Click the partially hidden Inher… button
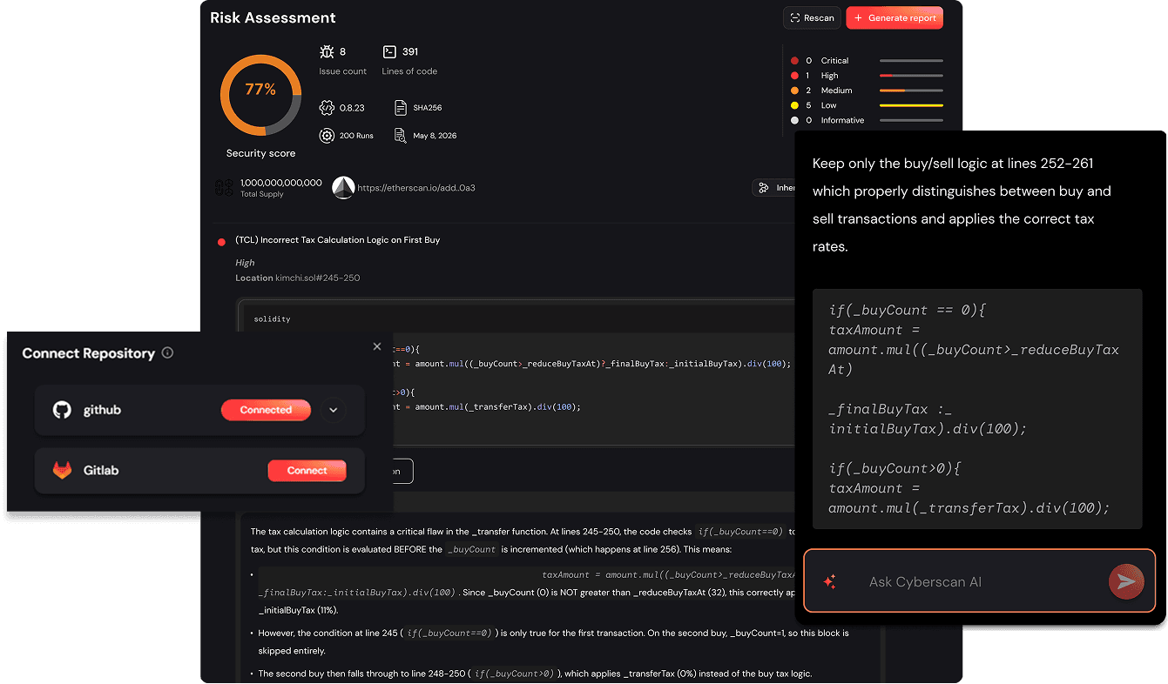The height and width of the screenshot is (684, 1168). [x=774, y=188]
